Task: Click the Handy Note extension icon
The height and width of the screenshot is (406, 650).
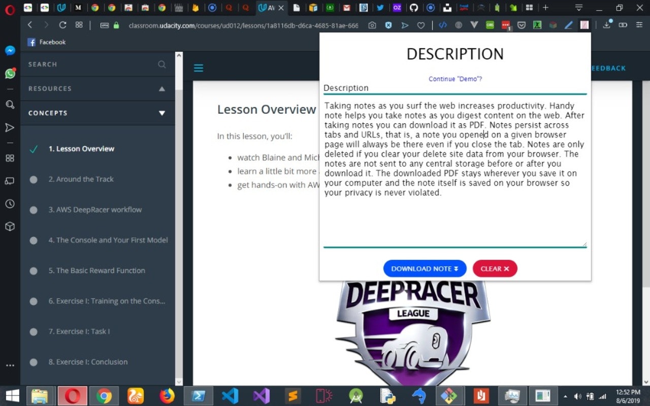Action: pyautogui.click(x=584, y=25)
